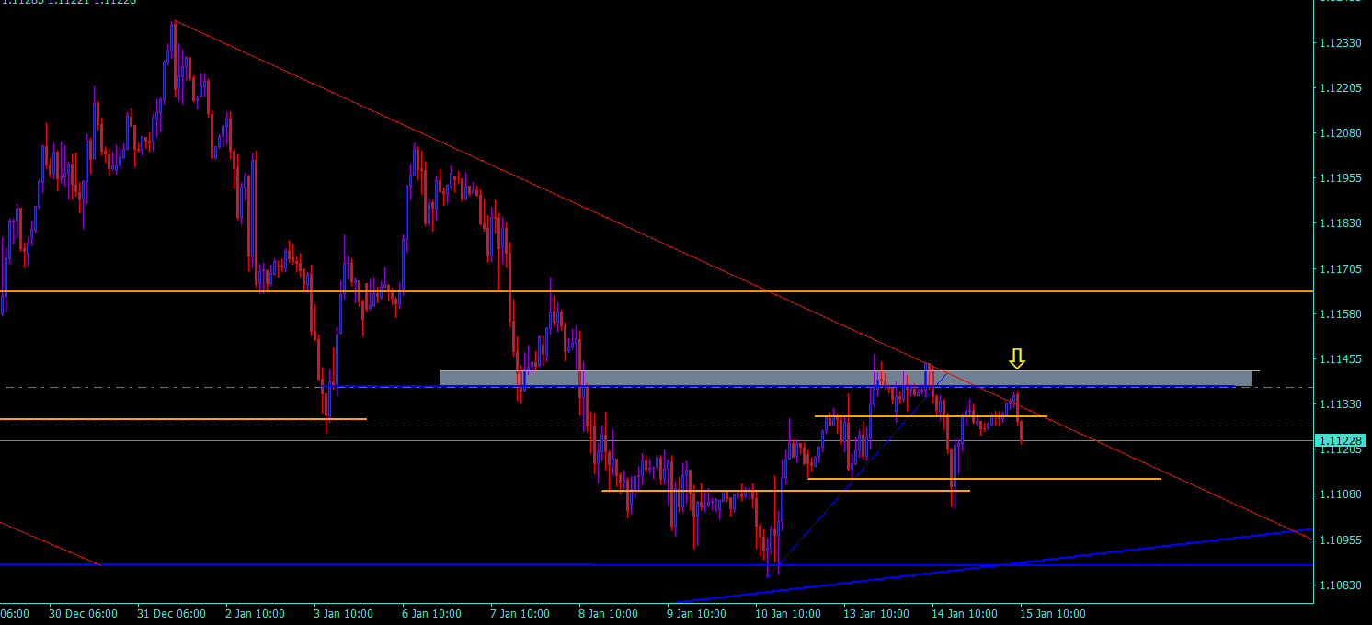1372x625 pixels.
Task: Click the 14 Jan 10:00 time label
Action: coord(965,613)
